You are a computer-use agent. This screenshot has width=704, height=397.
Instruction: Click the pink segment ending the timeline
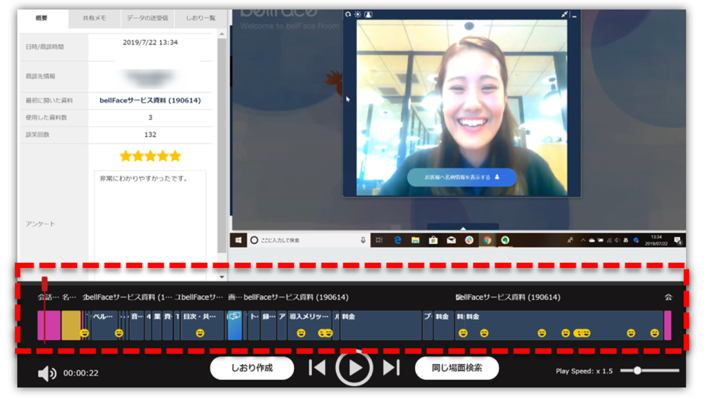pos(667,325)
